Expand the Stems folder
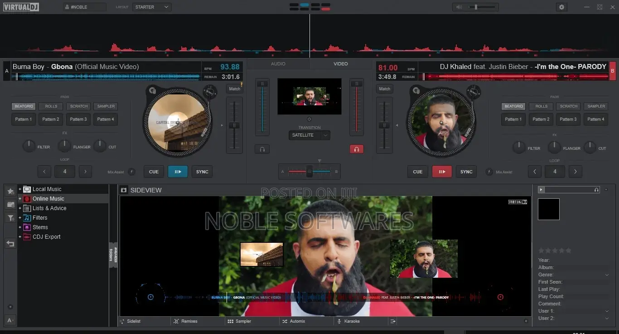 coord(20,227)
